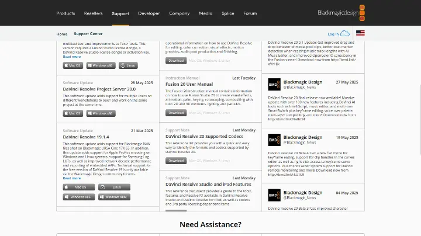Download Project Server 20.0 for Mac OS
421x236 pixels.
click(x=73, y=113)
